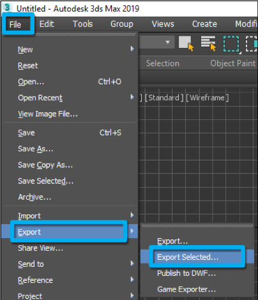Click the 3ds Max application logo

point(8,8)
